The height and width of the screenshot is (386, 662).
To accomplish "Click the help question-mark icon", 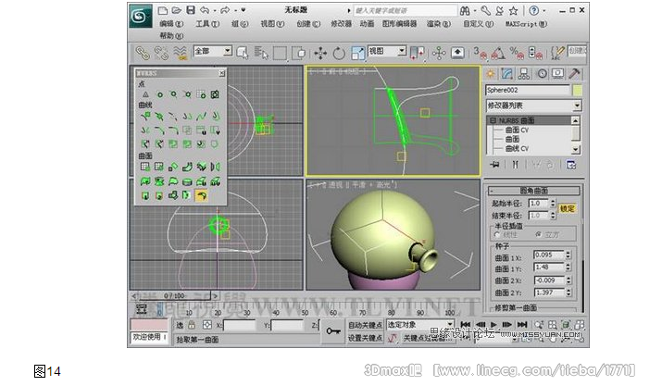I will (x=533, y=10).
